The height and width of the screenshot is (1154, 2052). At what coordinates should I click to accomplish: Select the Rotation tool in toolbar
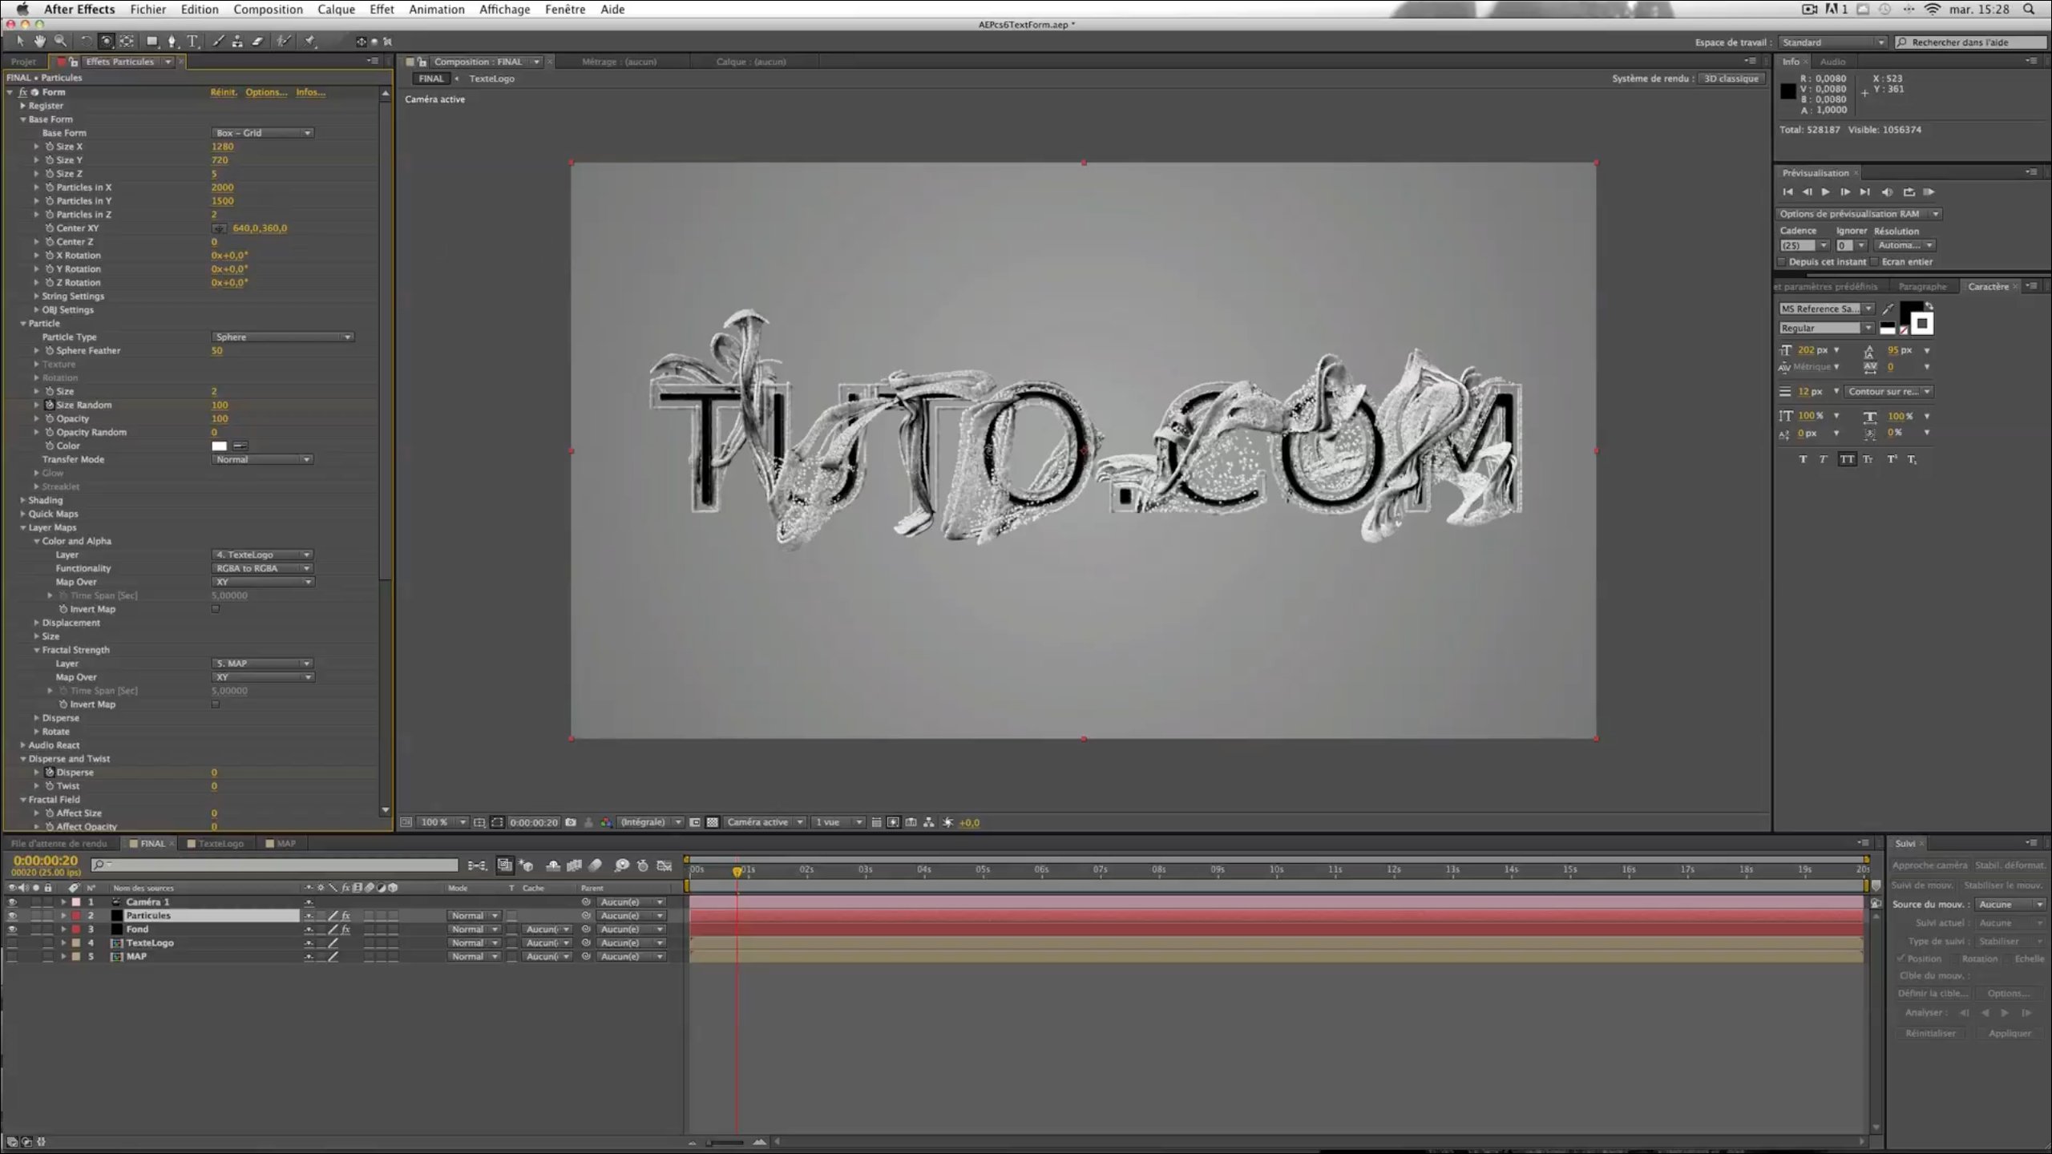[86, 41]
